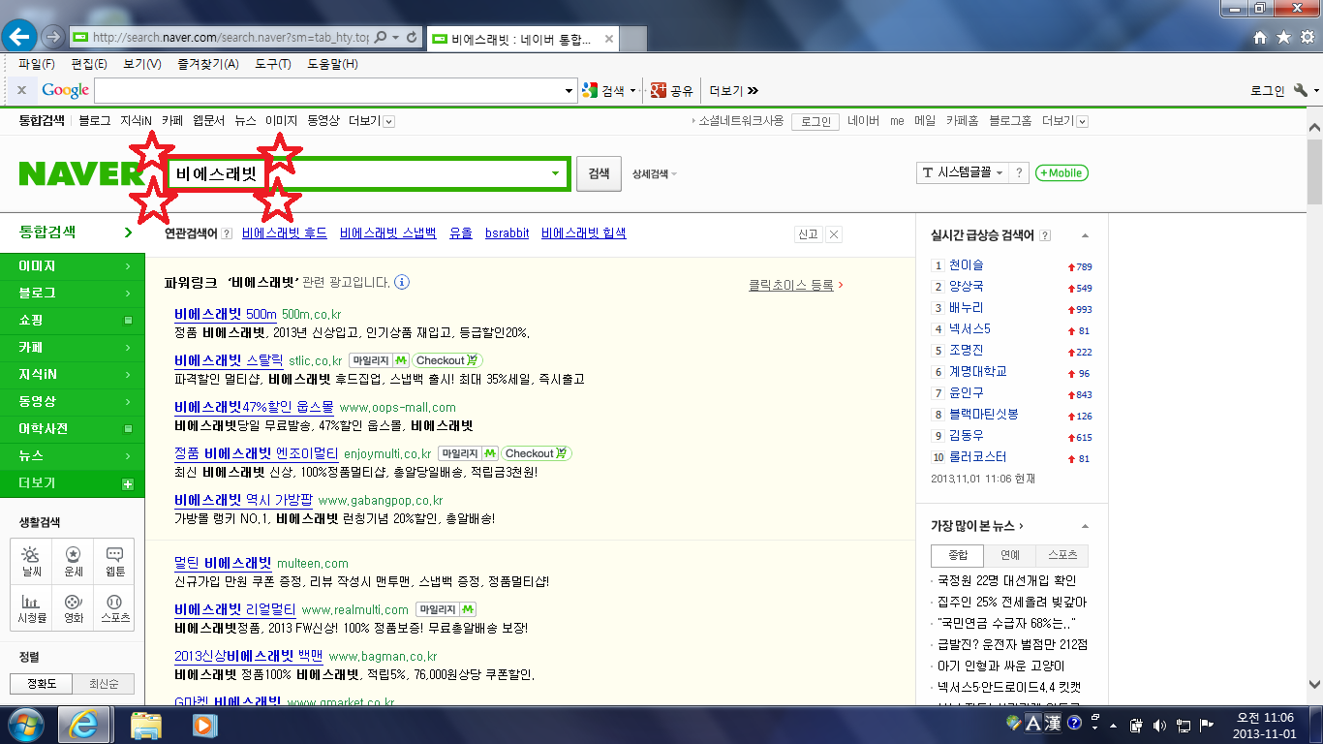Open the 보기(V) menu
This screenshot has width=1323, height=744.
pos(142,64)
